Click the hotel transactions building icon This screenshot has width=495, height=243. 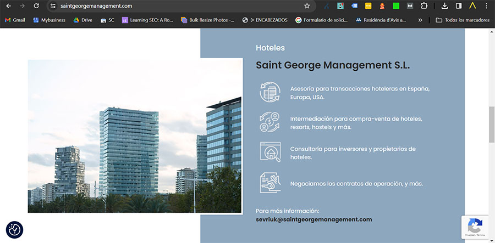[270, 92]
